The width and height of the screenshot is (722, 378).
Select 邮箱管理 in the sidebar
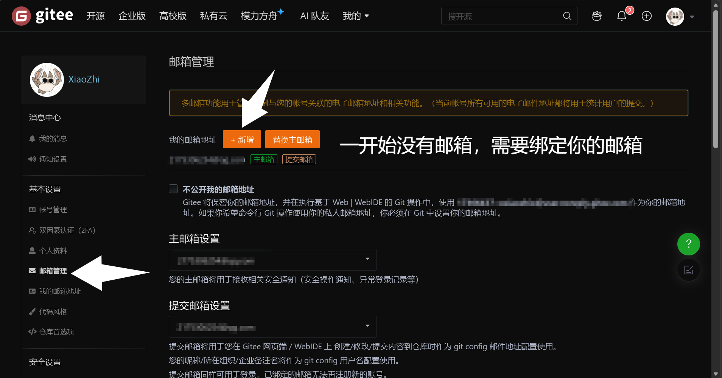coord(53,271)
